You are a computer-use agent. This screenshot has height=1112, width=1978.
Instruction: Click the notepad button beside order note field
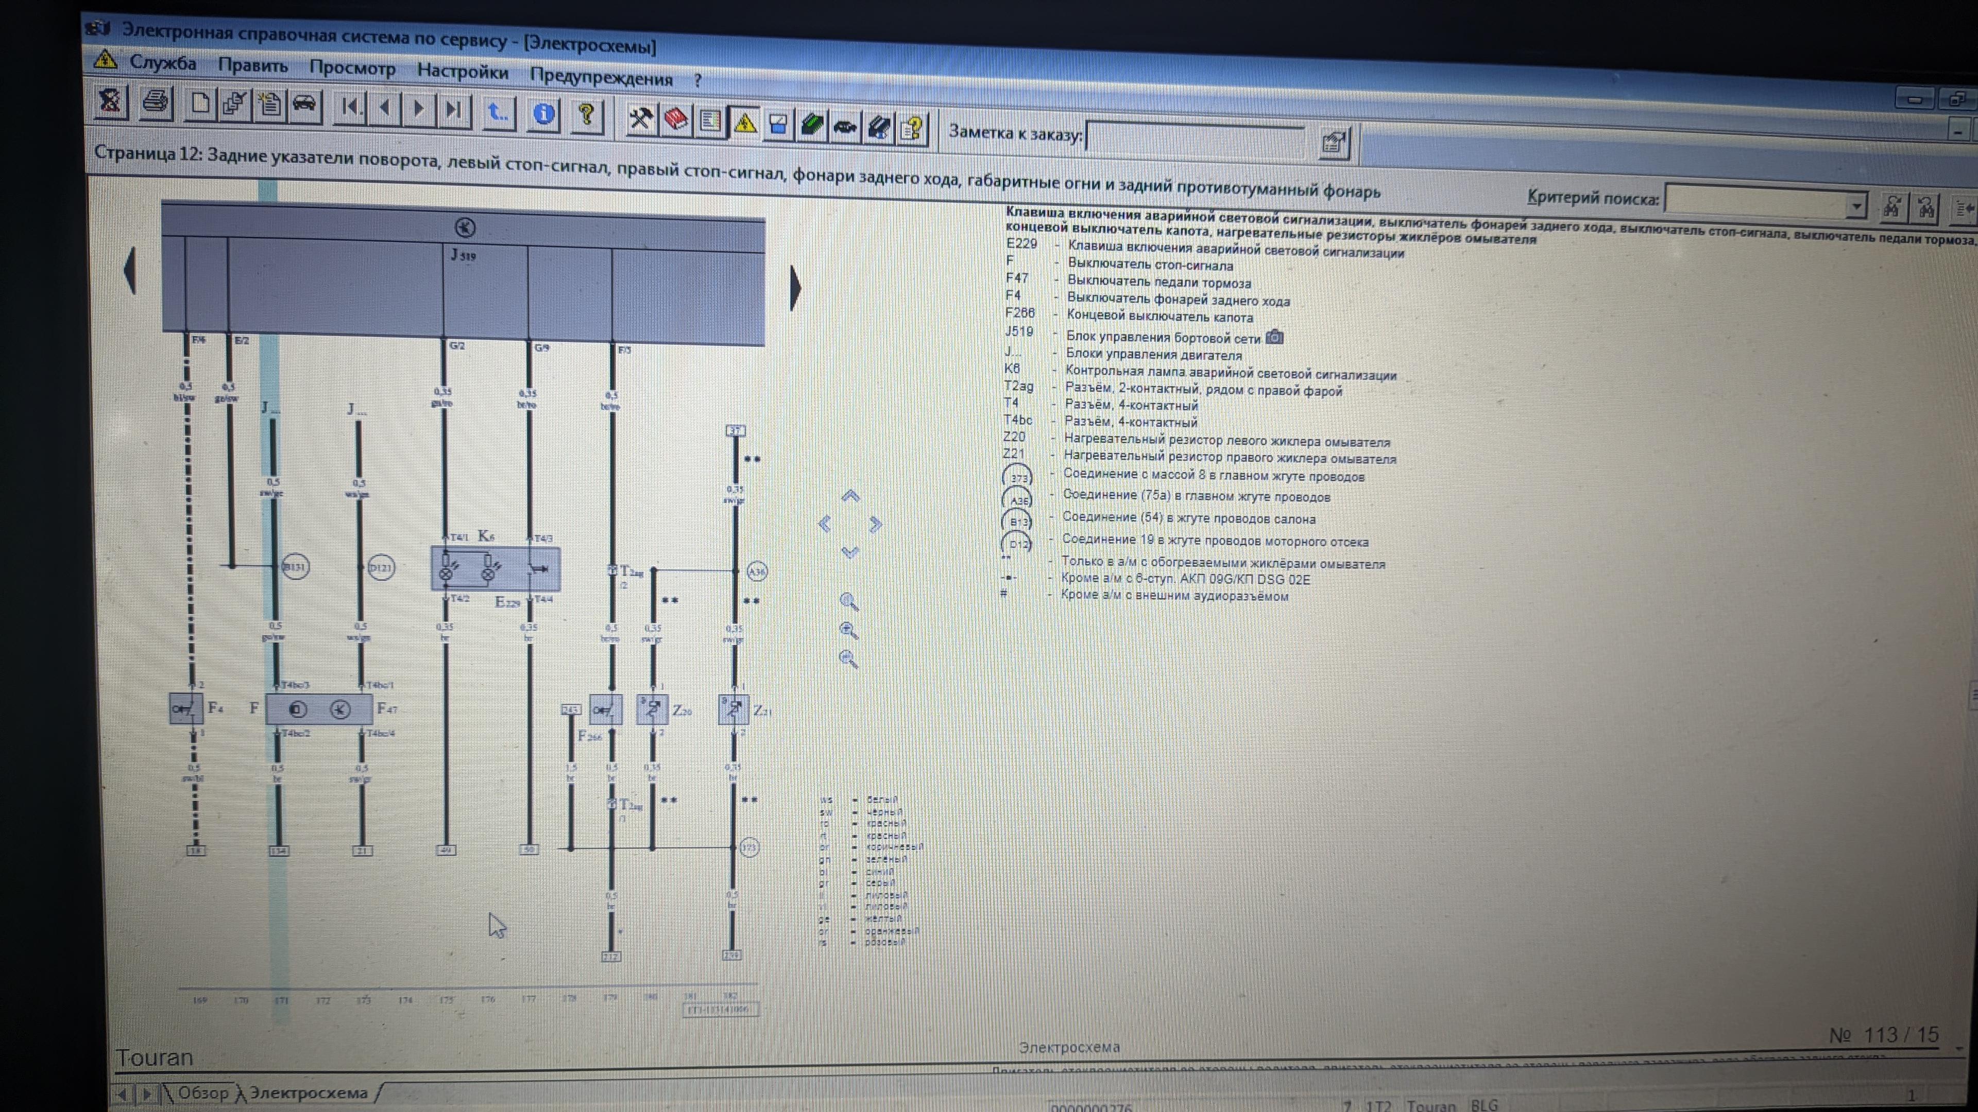pyautogui.click(x=1334, y=143)
